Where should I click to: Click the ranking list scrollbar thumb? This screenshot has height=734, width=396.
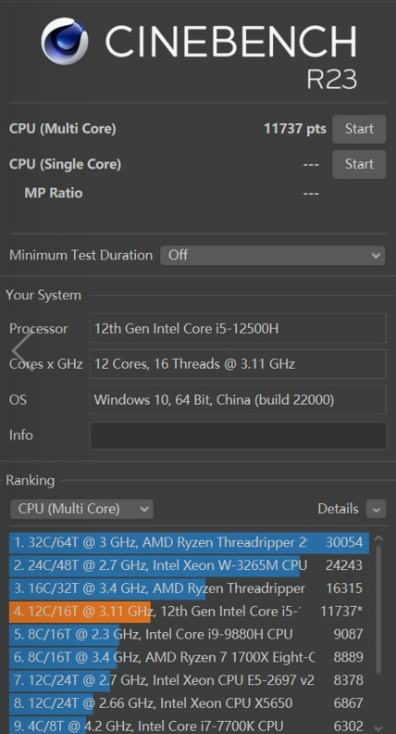378,610
